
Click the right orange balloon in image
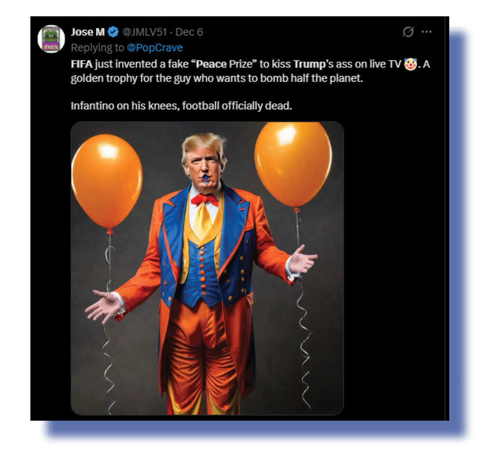click(x=293, y=164)
